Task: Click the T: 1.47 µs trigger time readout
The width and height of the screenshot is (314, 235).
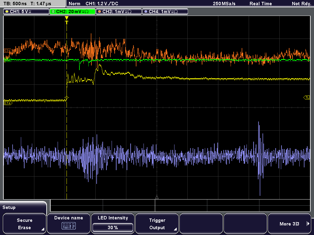Action: [41, 4]
